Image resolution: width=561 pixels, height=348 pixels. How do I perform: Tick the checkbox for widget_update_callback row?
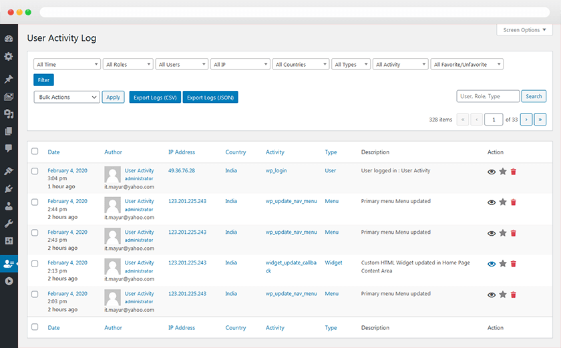(x=35, y=263)
